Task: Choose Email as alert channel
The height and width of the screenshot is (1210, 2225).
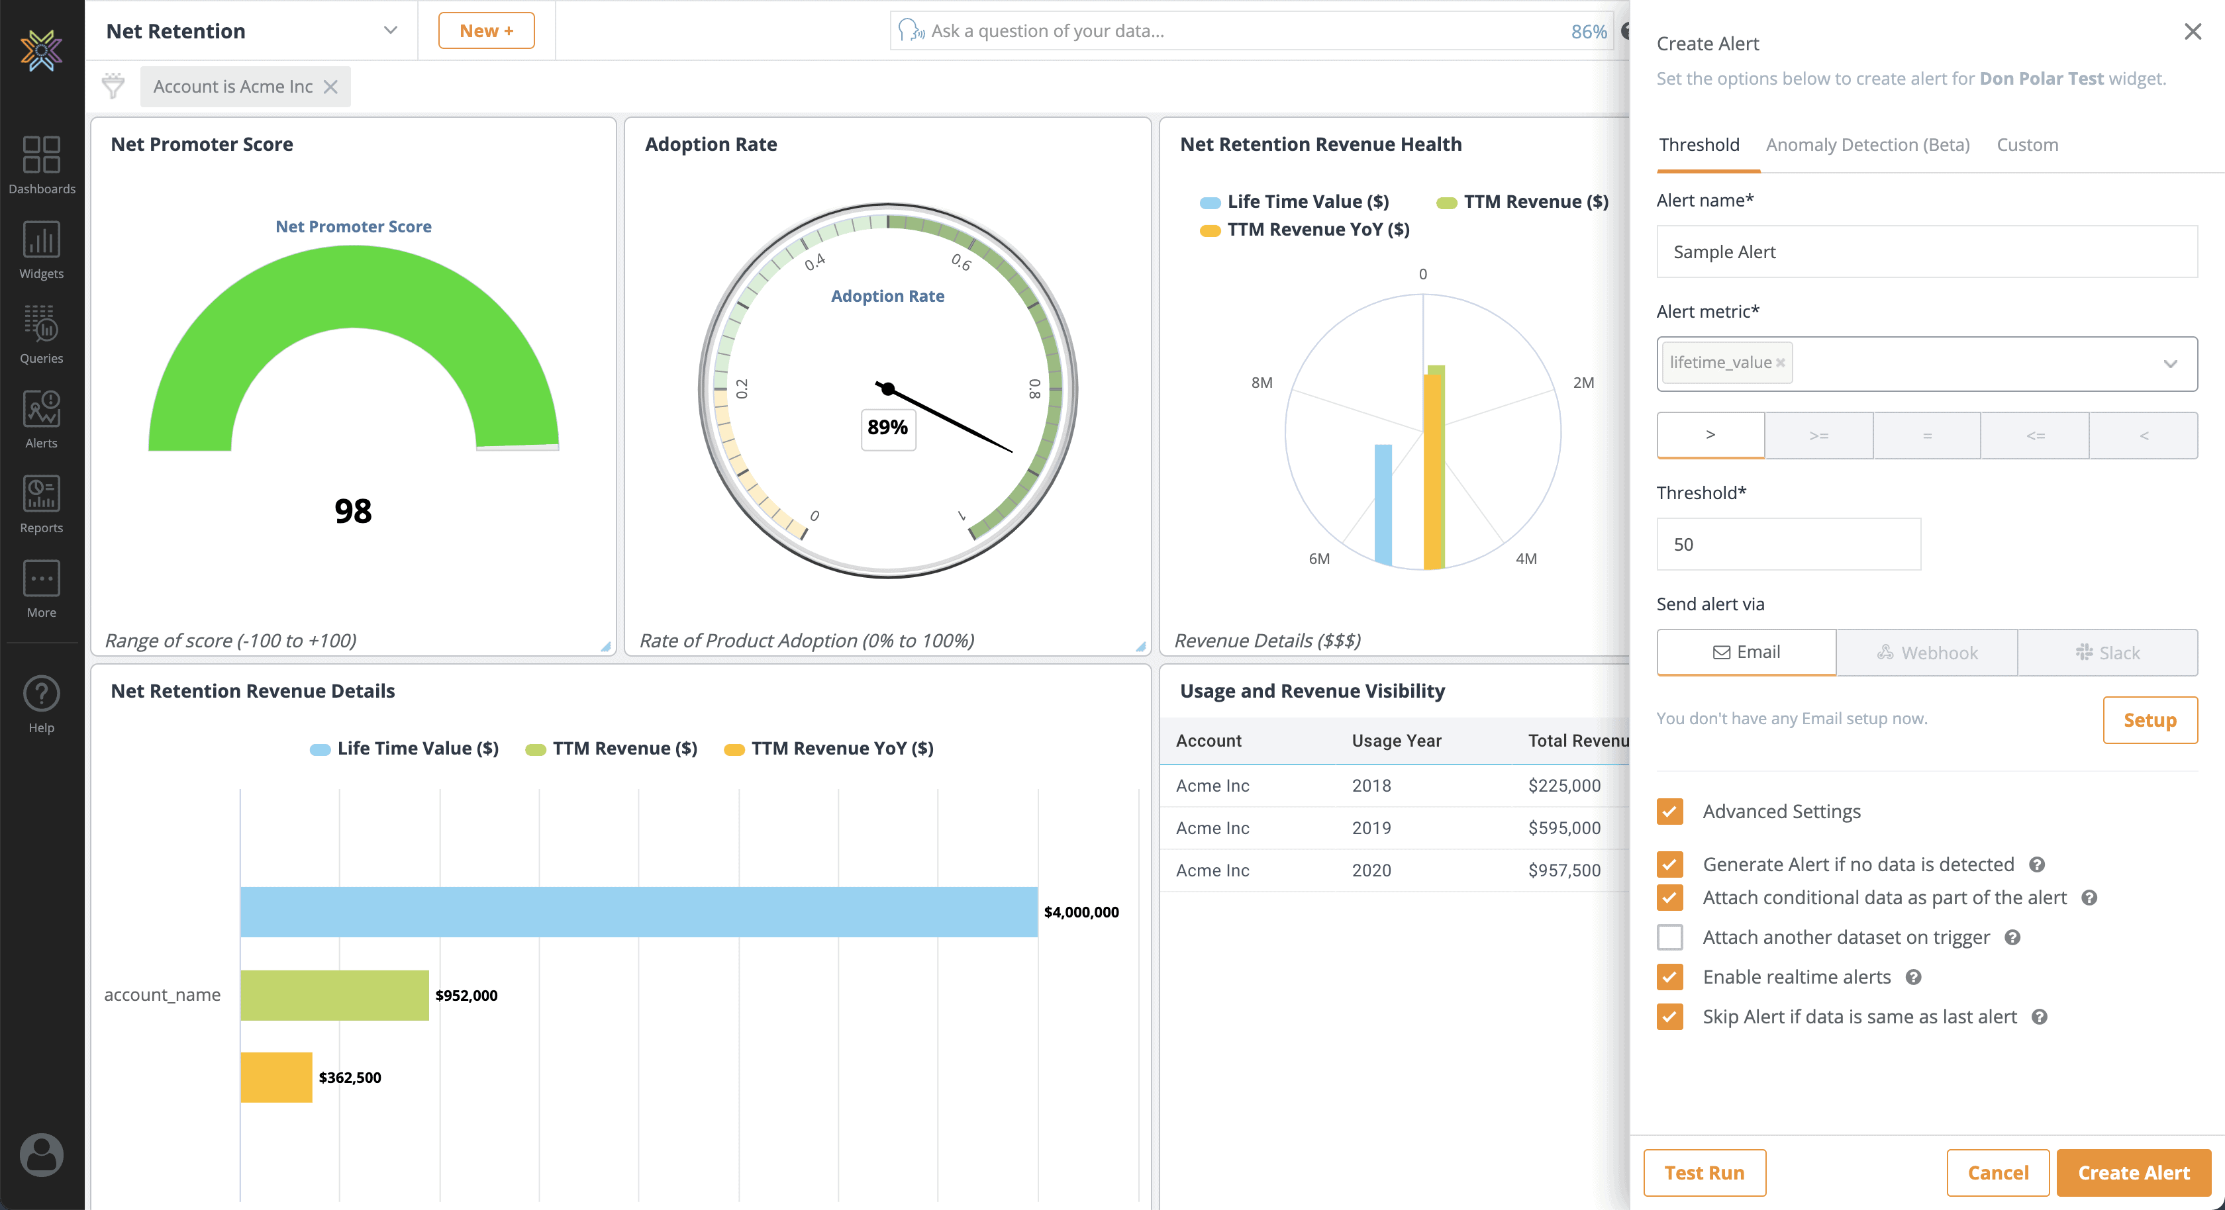Action: 1746,652
